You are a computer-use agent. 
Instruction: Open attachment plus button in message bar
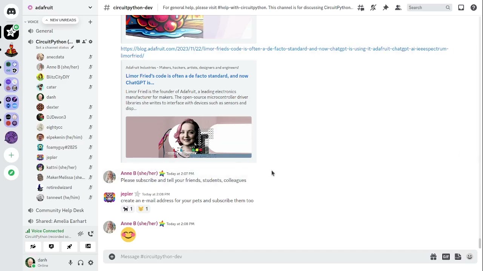click(x=112, y=256)
